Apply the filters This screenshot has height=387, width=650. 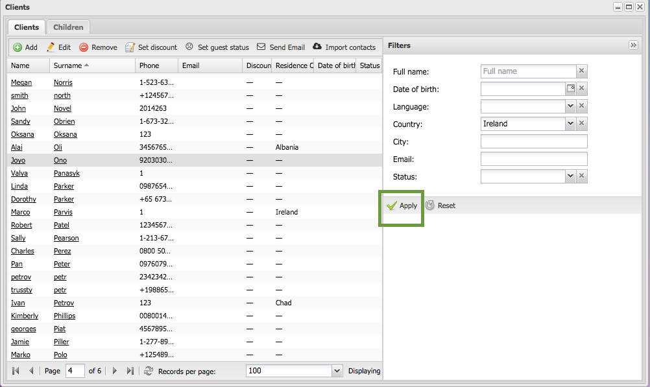point(402,205)
